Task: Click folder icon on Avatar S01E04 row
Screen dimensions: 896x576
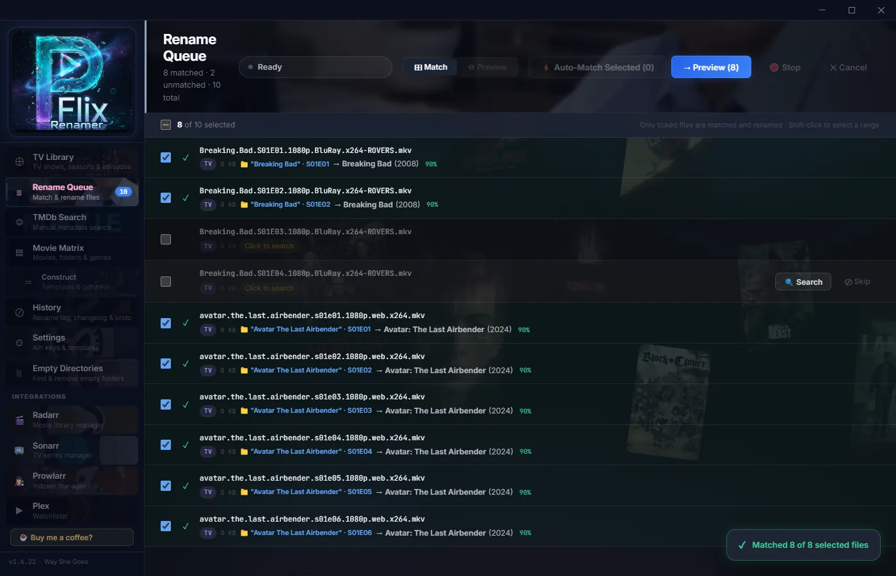Action: pos(244,452)
